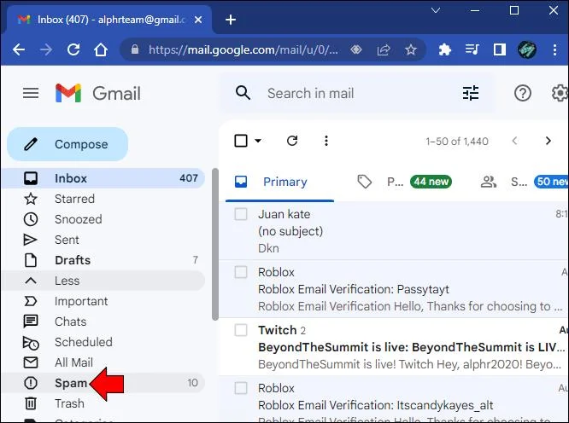Open Roblox Email Verification: Passytayt message
Viewport: 569px width, 423px height.
[x=394, y=289]
